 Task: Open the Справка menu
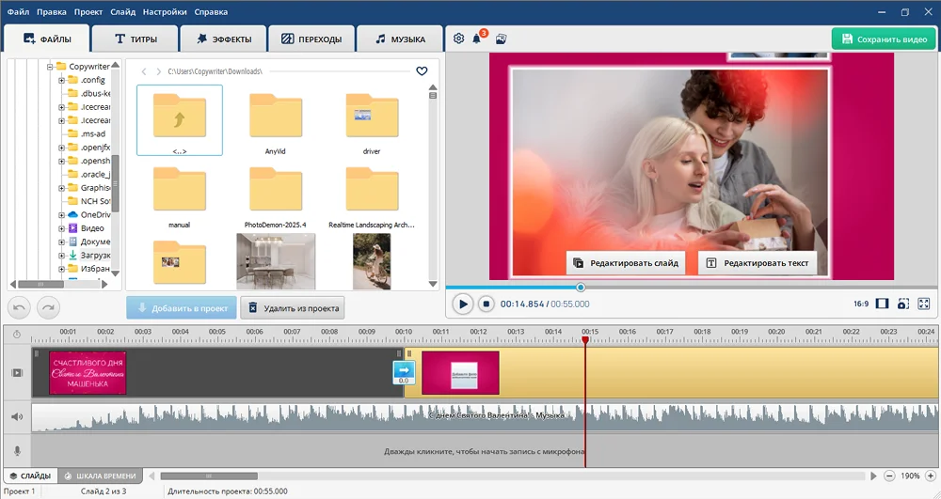(211, 12)
